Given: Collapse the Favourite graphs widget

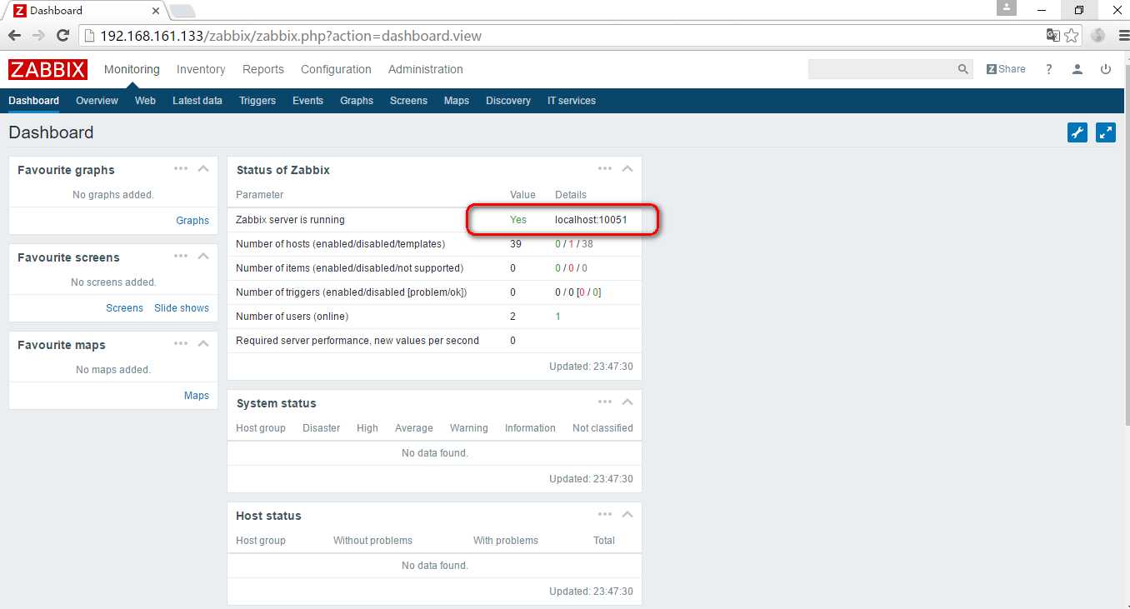Looking at the screenshot, I should [x=203, y=169].
